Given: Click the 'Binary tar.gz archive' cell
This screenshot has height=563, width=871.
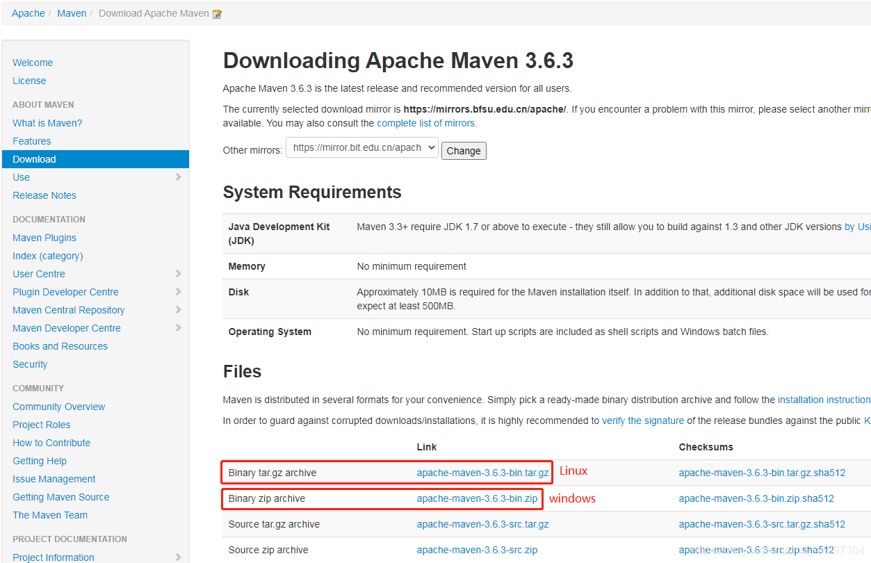Looking at the screenshot, I should [x=272, y=473].
